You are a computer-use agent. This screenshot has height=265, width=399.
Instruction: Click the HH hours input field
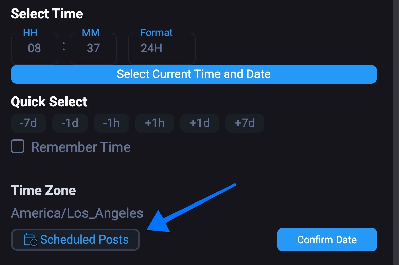point(34,48)
